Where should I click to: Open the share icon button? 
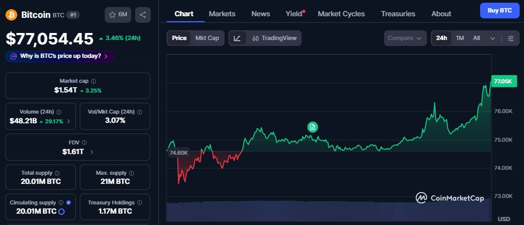[x=143, y=15]
